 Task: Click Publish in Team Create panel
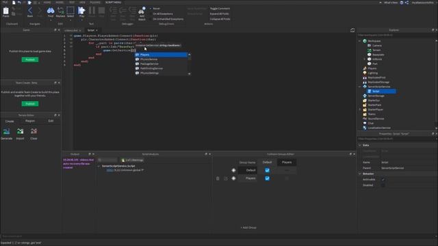30,104
